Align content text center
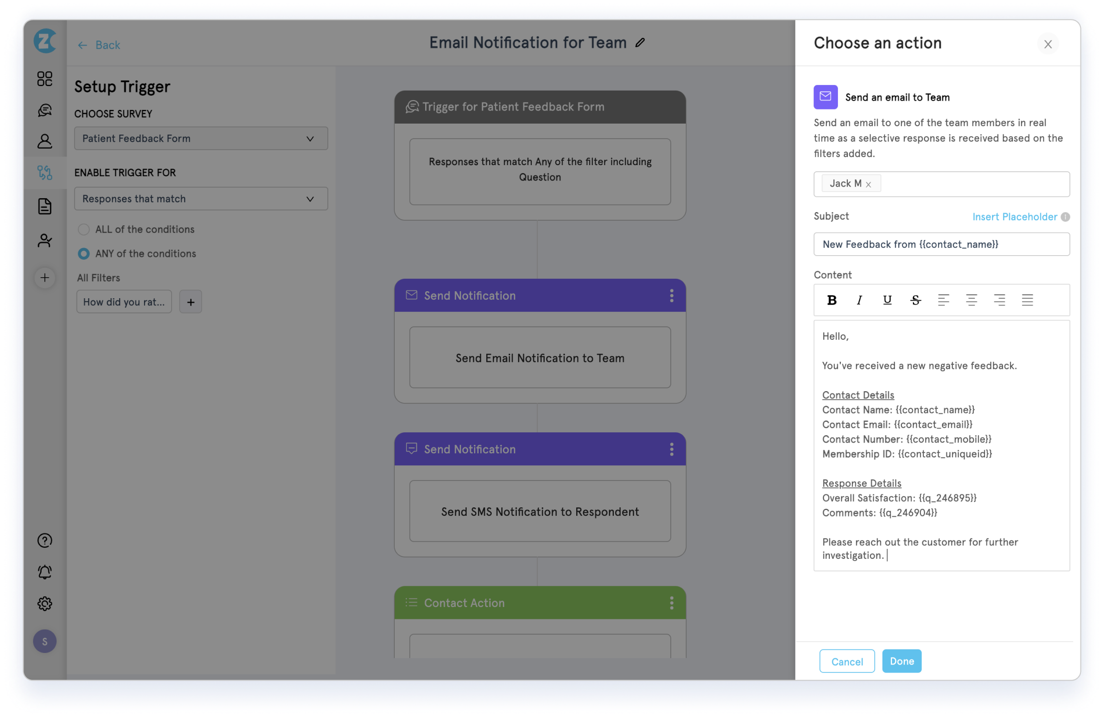Viewport: 1104px width, 719px height. tap(971, 300)
